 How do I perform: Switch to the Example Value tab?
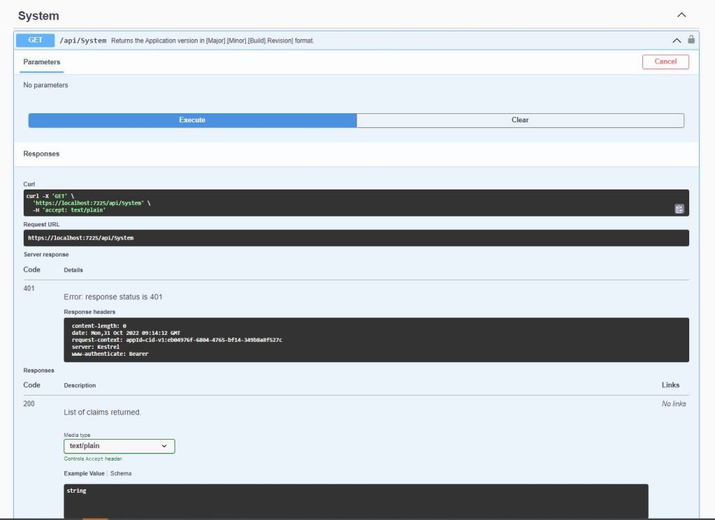tap(84, 473)
